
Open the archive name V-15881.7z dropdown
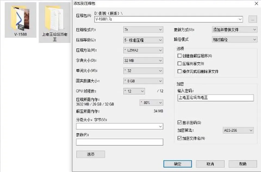[240, 19]
